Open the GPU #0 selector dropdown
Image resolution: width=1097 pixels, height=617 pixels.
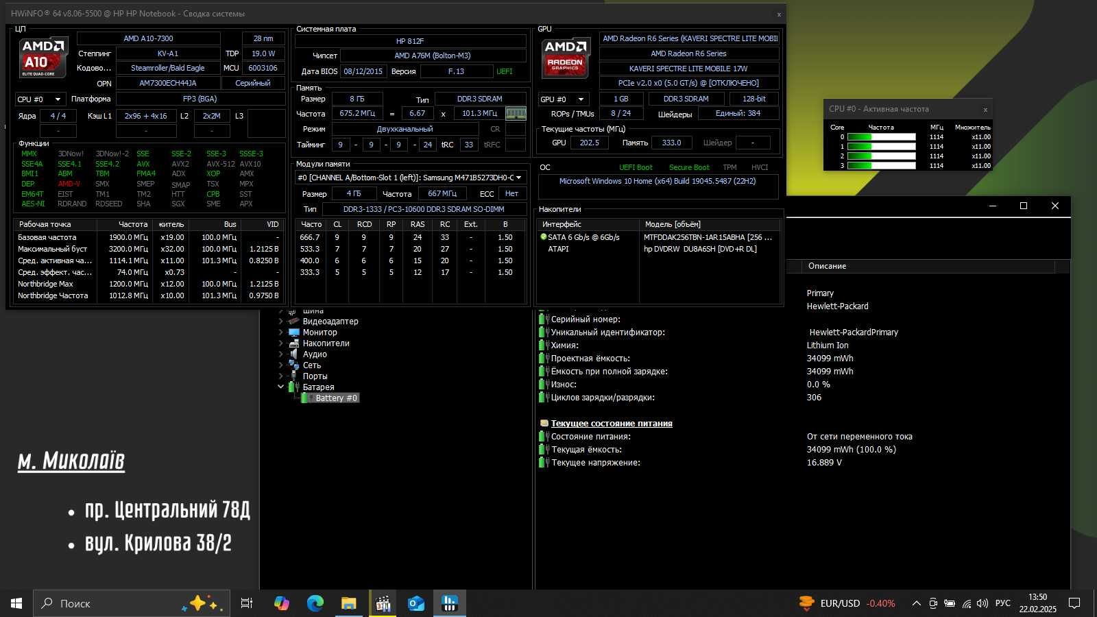coord(564,99)
